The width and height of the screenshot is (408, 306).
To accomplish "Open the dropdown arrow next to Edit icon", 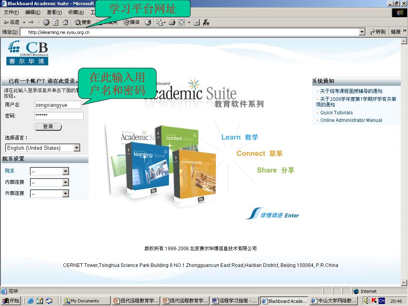I will 189,22.
